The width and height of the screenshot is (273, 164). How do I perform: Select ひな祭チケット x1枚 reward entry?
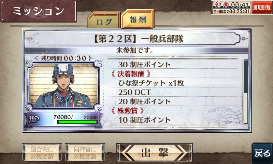tap(151, 83)
